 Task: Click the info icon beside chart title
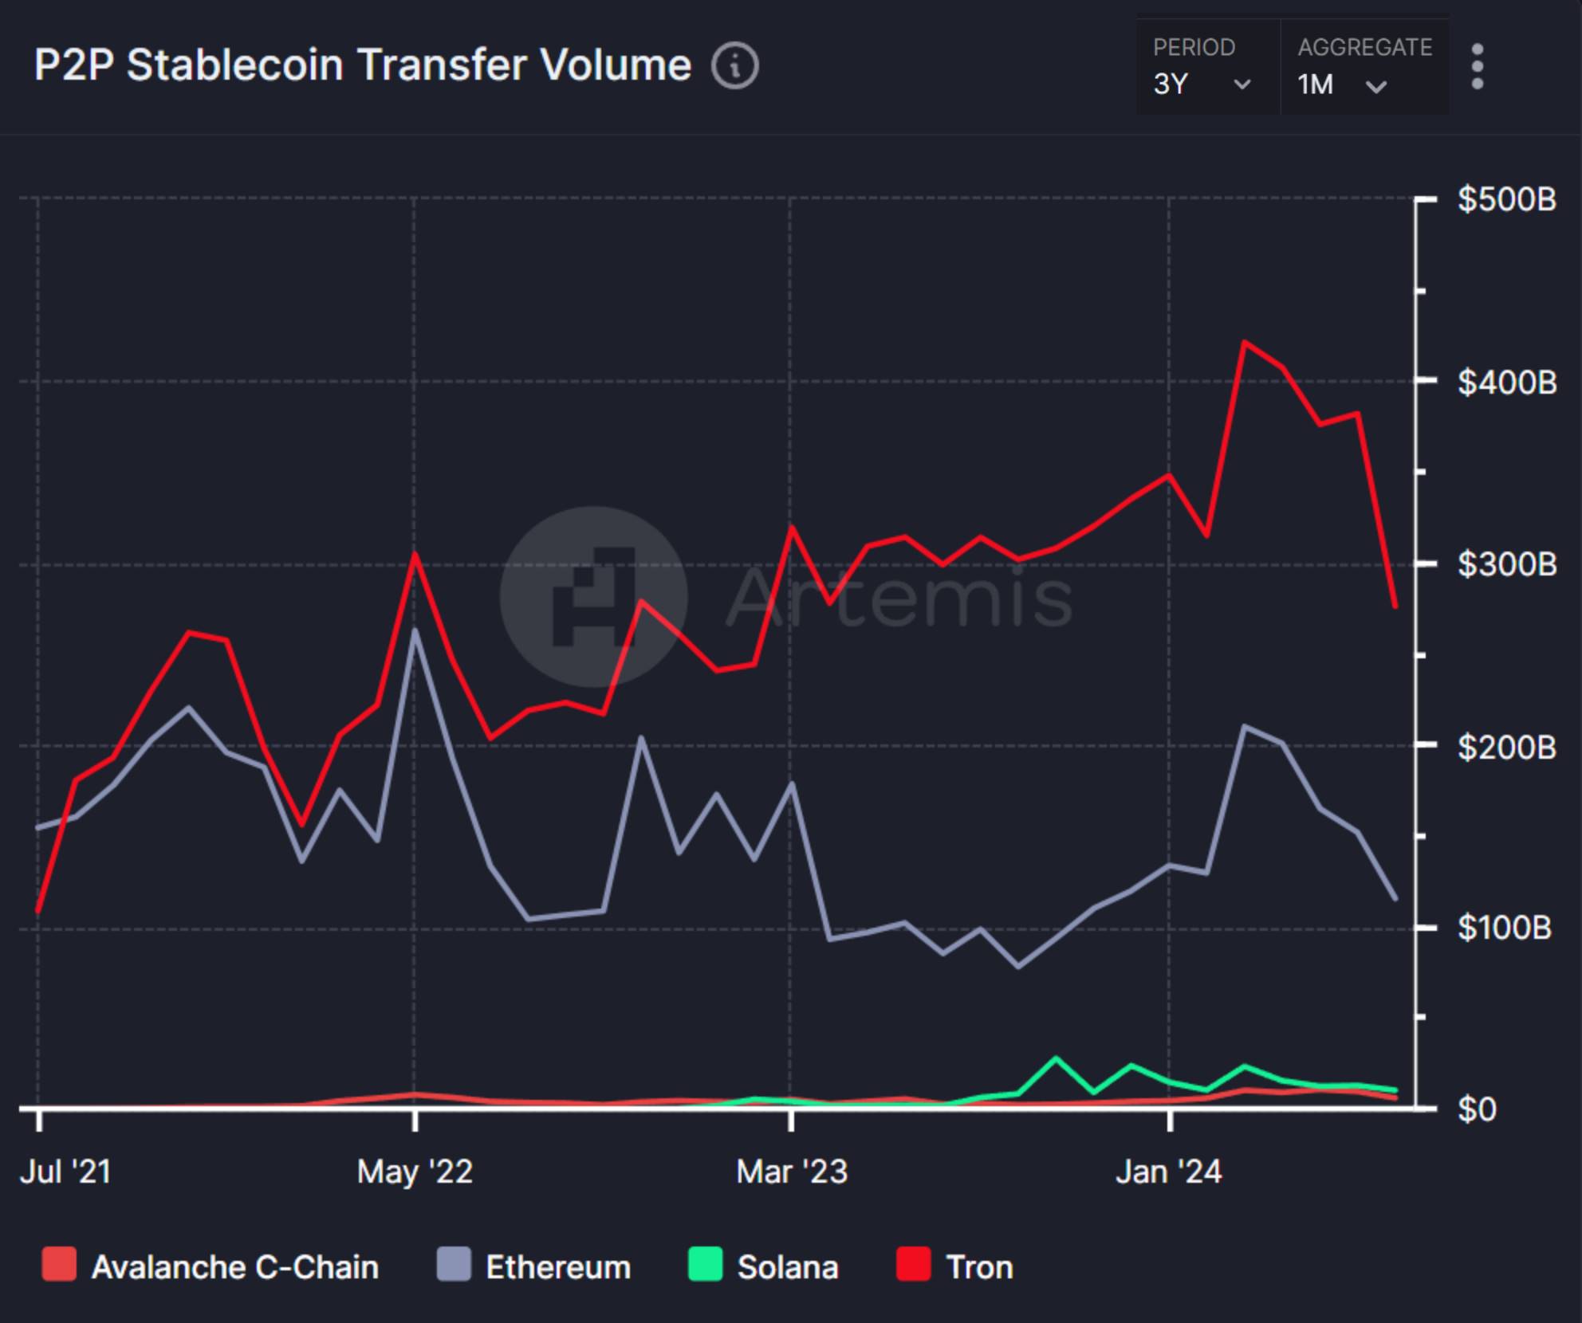coord(734,65)
